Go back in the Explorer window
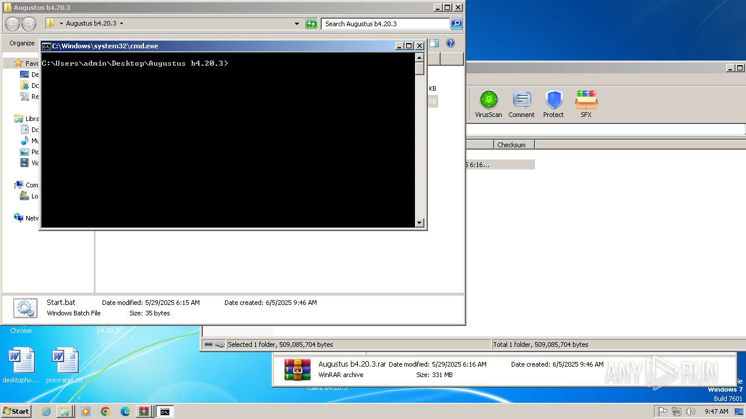This screenshot has width=746, height=419. [13, 24]
